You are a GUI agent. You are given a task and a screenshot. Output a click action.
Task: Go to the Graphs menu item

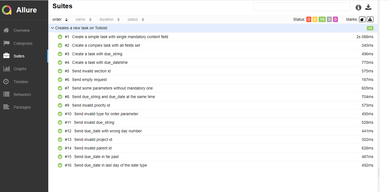pyautogui.click(x=20, y=69)
